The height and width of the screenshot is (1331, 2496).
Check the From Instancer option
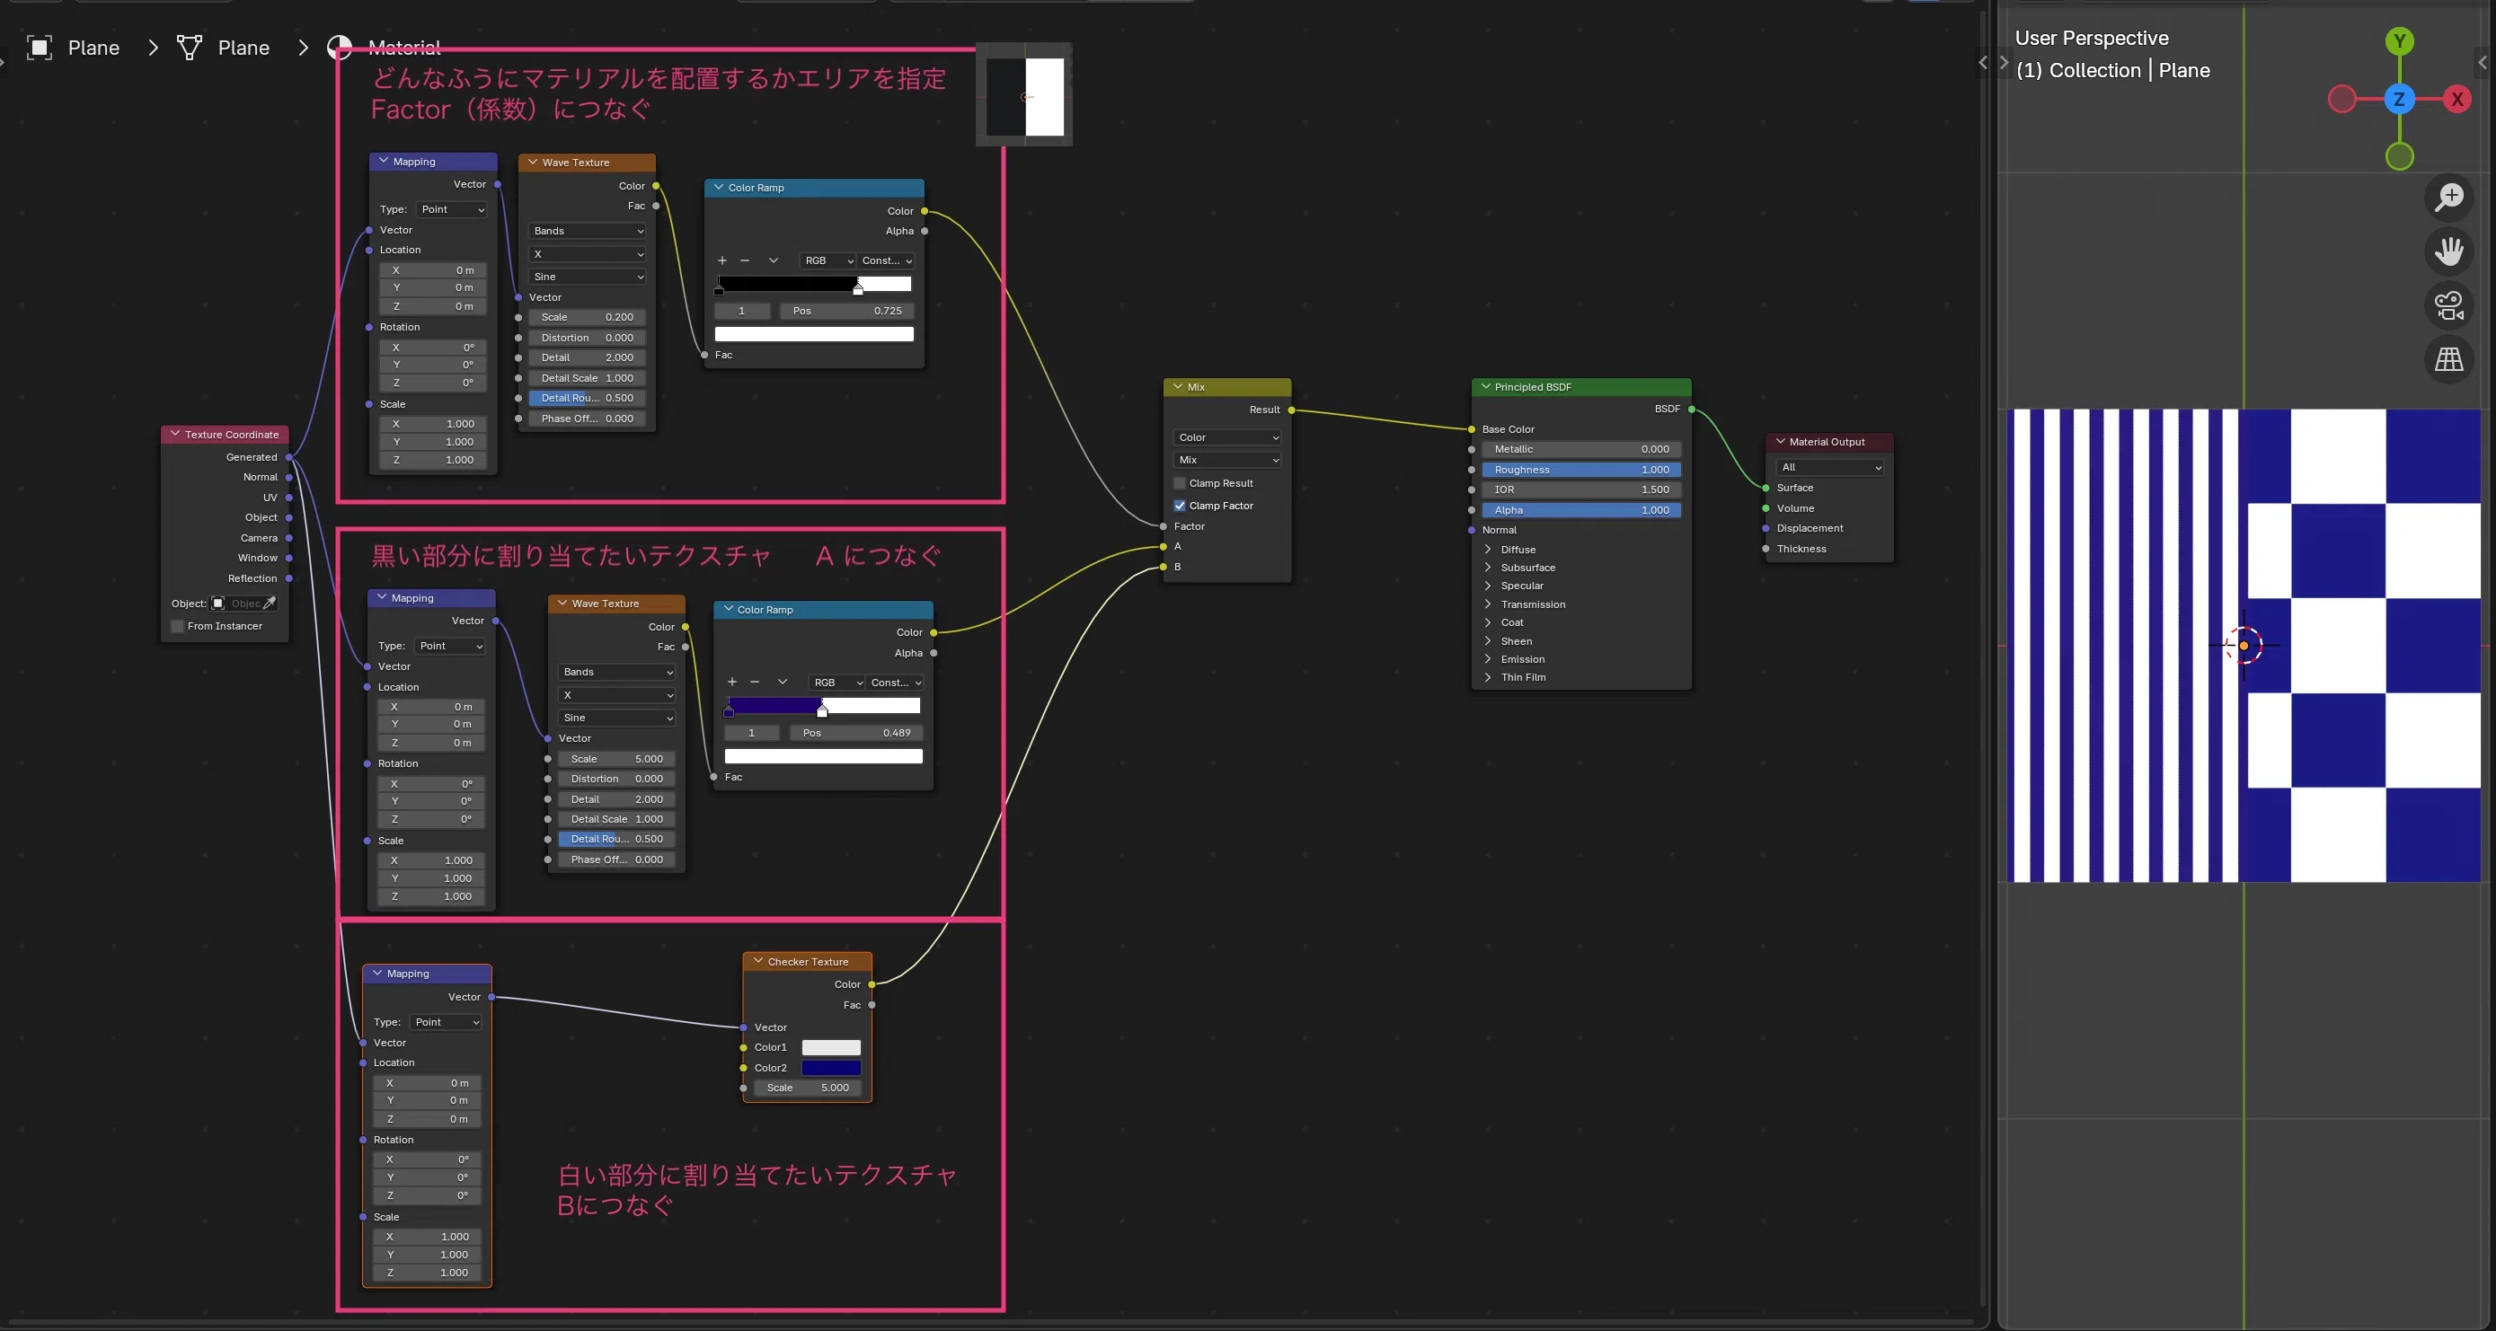pyautogui.click(x=177, y=627)
